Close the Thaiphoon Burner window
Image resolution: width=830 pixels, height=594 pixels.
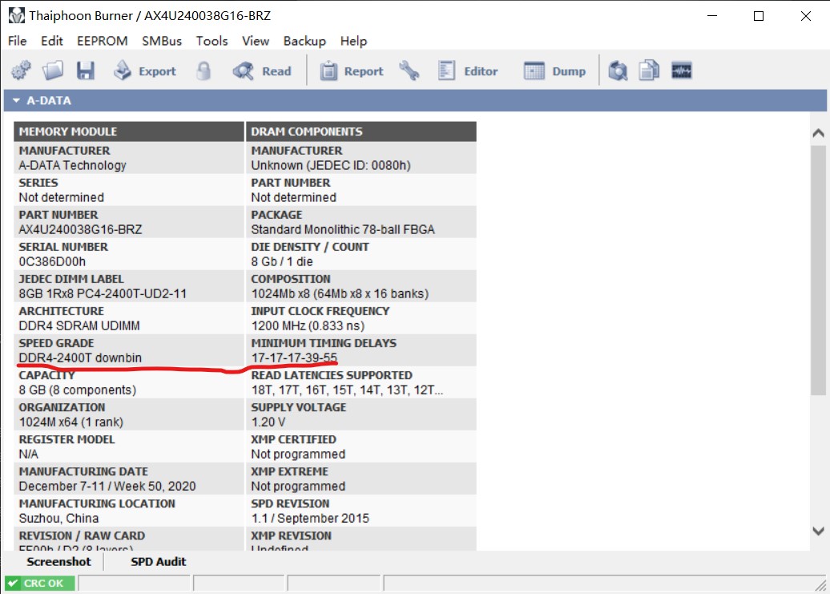click(806, 16)
